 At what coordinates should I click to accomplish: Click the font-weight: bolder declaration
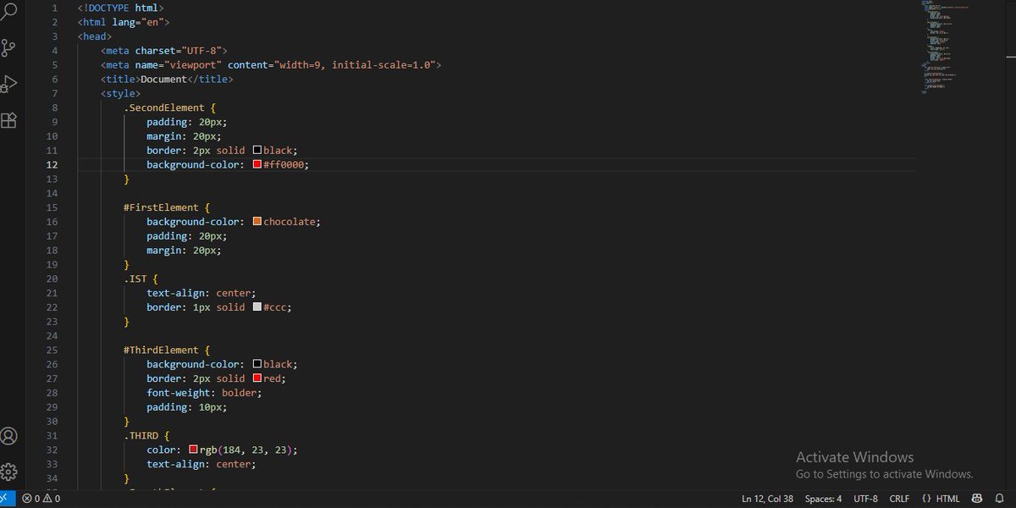(x=204, y=393)
